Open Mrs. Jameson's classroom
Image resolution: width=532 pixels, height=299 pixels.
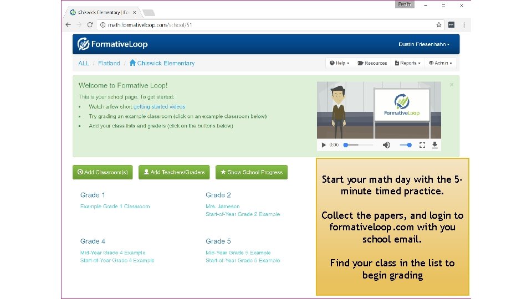click(x=223, y=206)
